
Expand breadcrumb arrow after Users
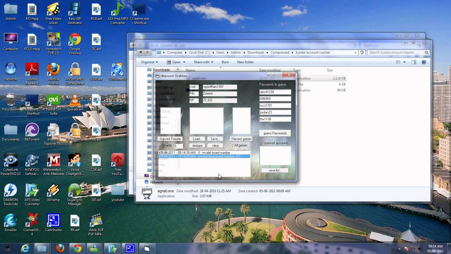point(228,53)
